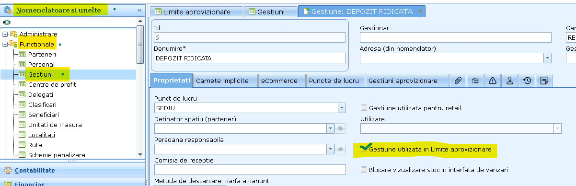Enable Gestiune utilizata pentru retail checkbox

[x=364, y=108]
